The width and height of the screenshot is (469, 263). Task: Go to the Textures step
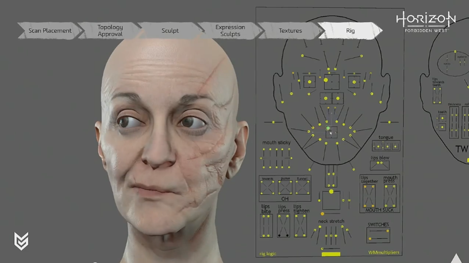(x=290, y=31)
